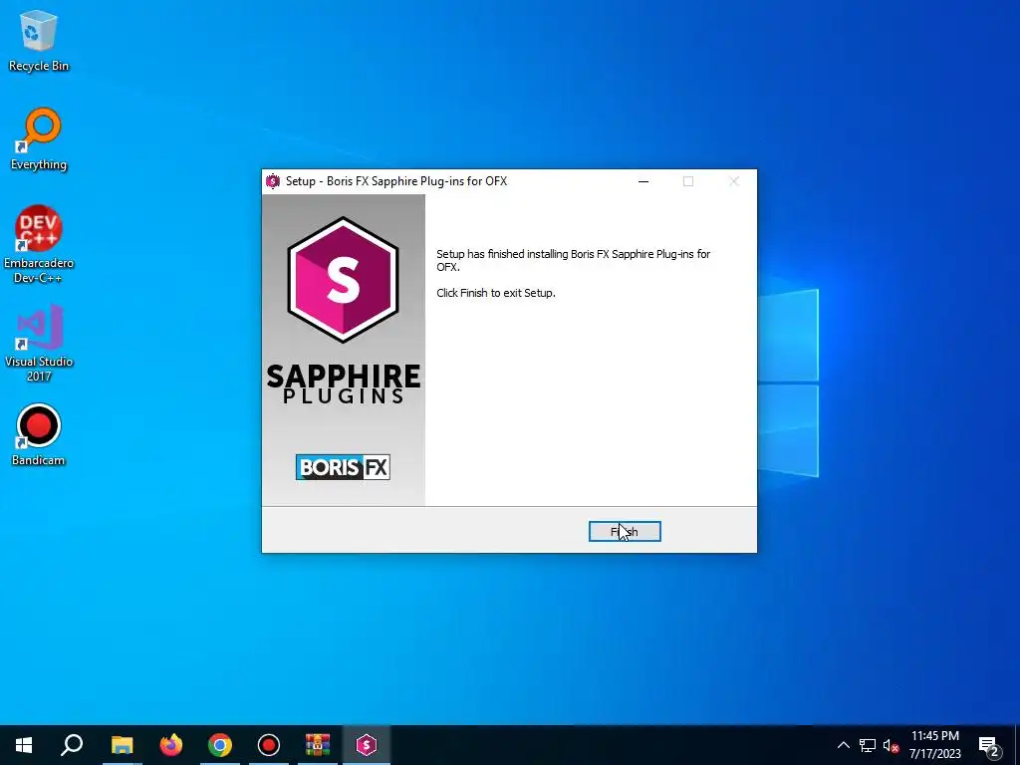Select the Bandicam desktop shortcut
Screen dimensions: 1020x765
click(39, 435)
